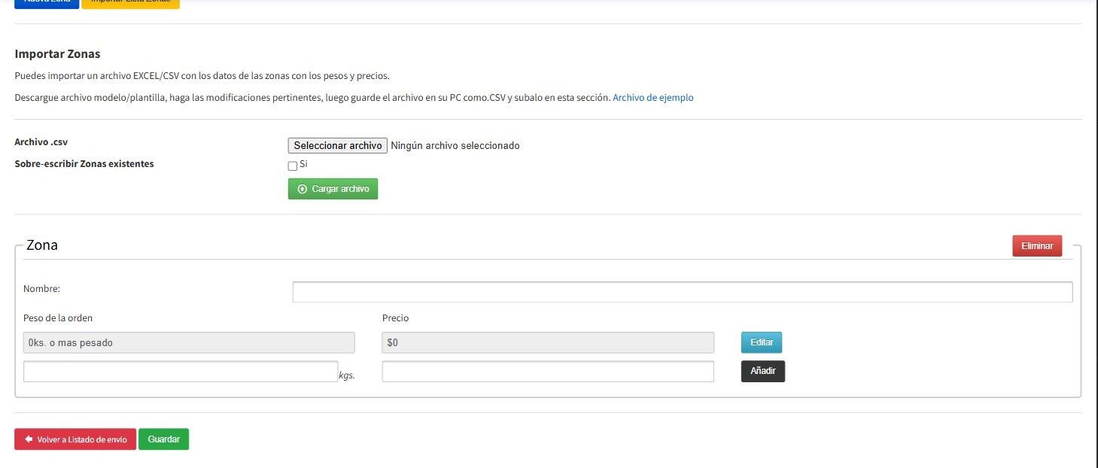Click the 'Archivo .csv' label
The width and height of the screenshot is (1098, 468).
[x=41, y=142]
